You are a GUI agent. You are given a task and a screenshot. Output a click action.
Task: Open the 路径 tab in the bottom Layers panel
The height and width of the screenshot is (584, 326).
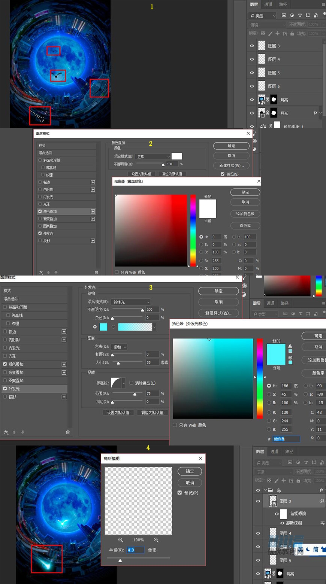click(x=289, y=451)
